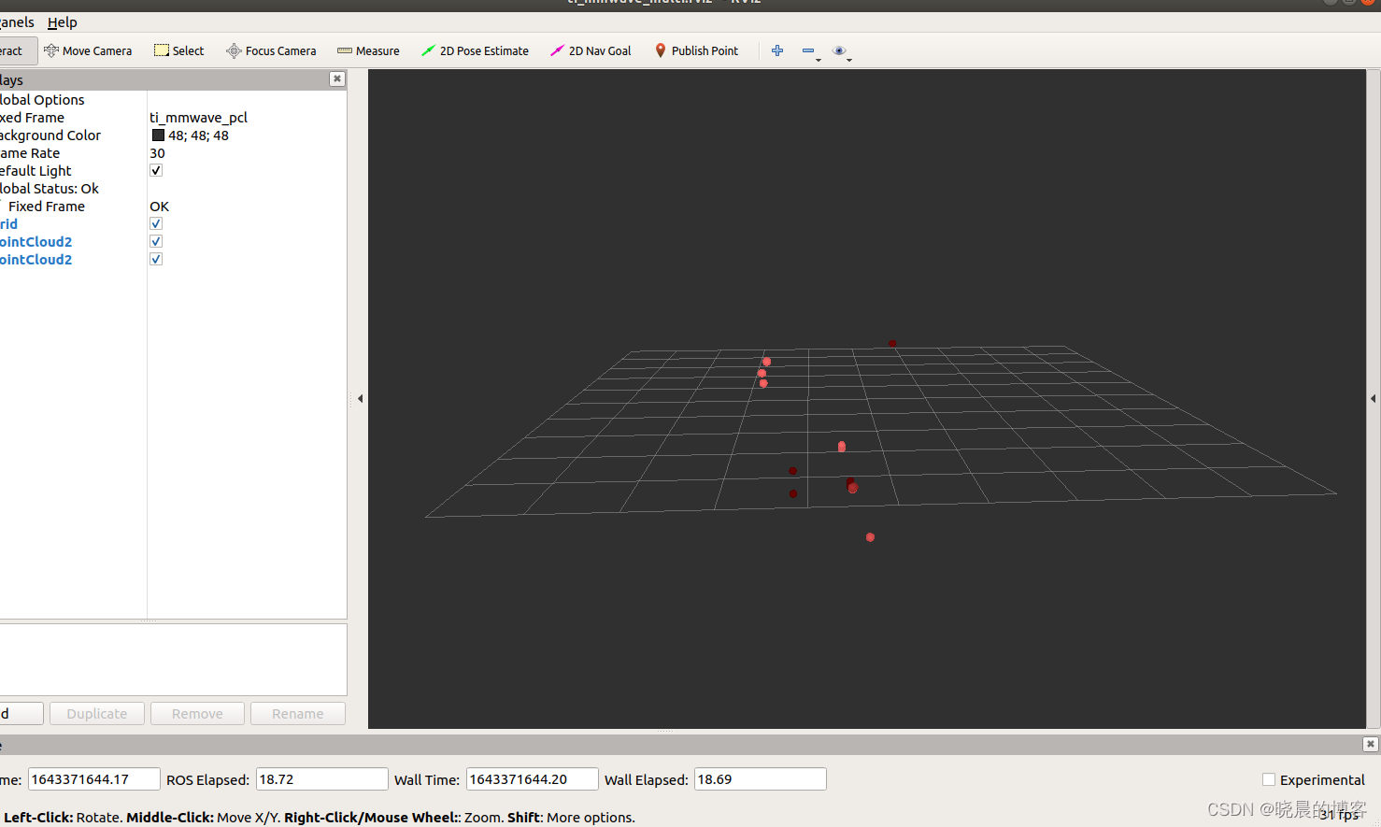Viewport: 1381px width, 827px height.
Task: Click the blue plus add-tool icon
Action: click(777, 50)
